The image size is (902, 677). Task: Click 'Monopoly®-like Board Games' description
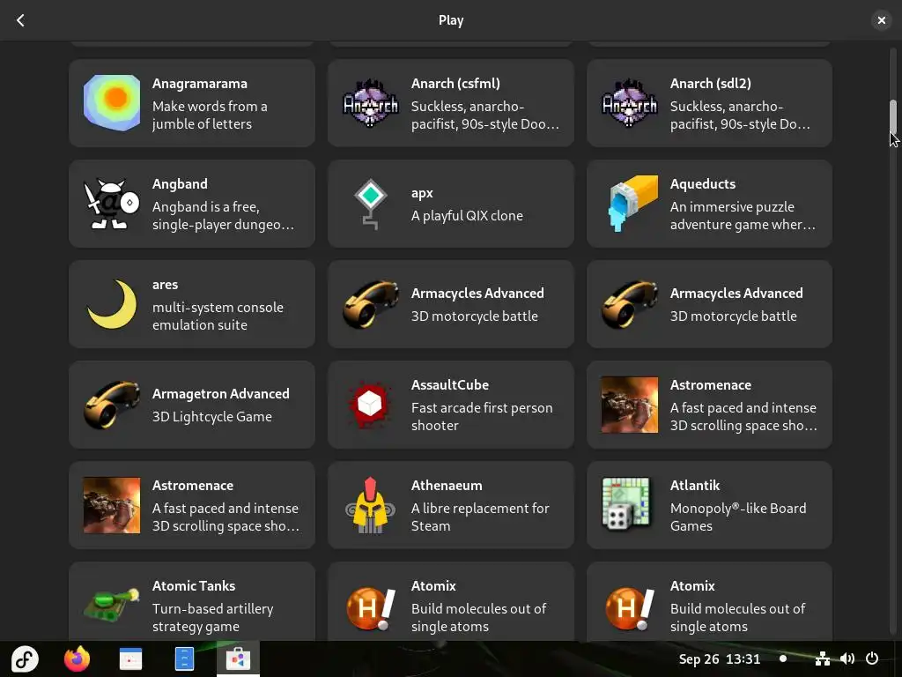(738, 517)
